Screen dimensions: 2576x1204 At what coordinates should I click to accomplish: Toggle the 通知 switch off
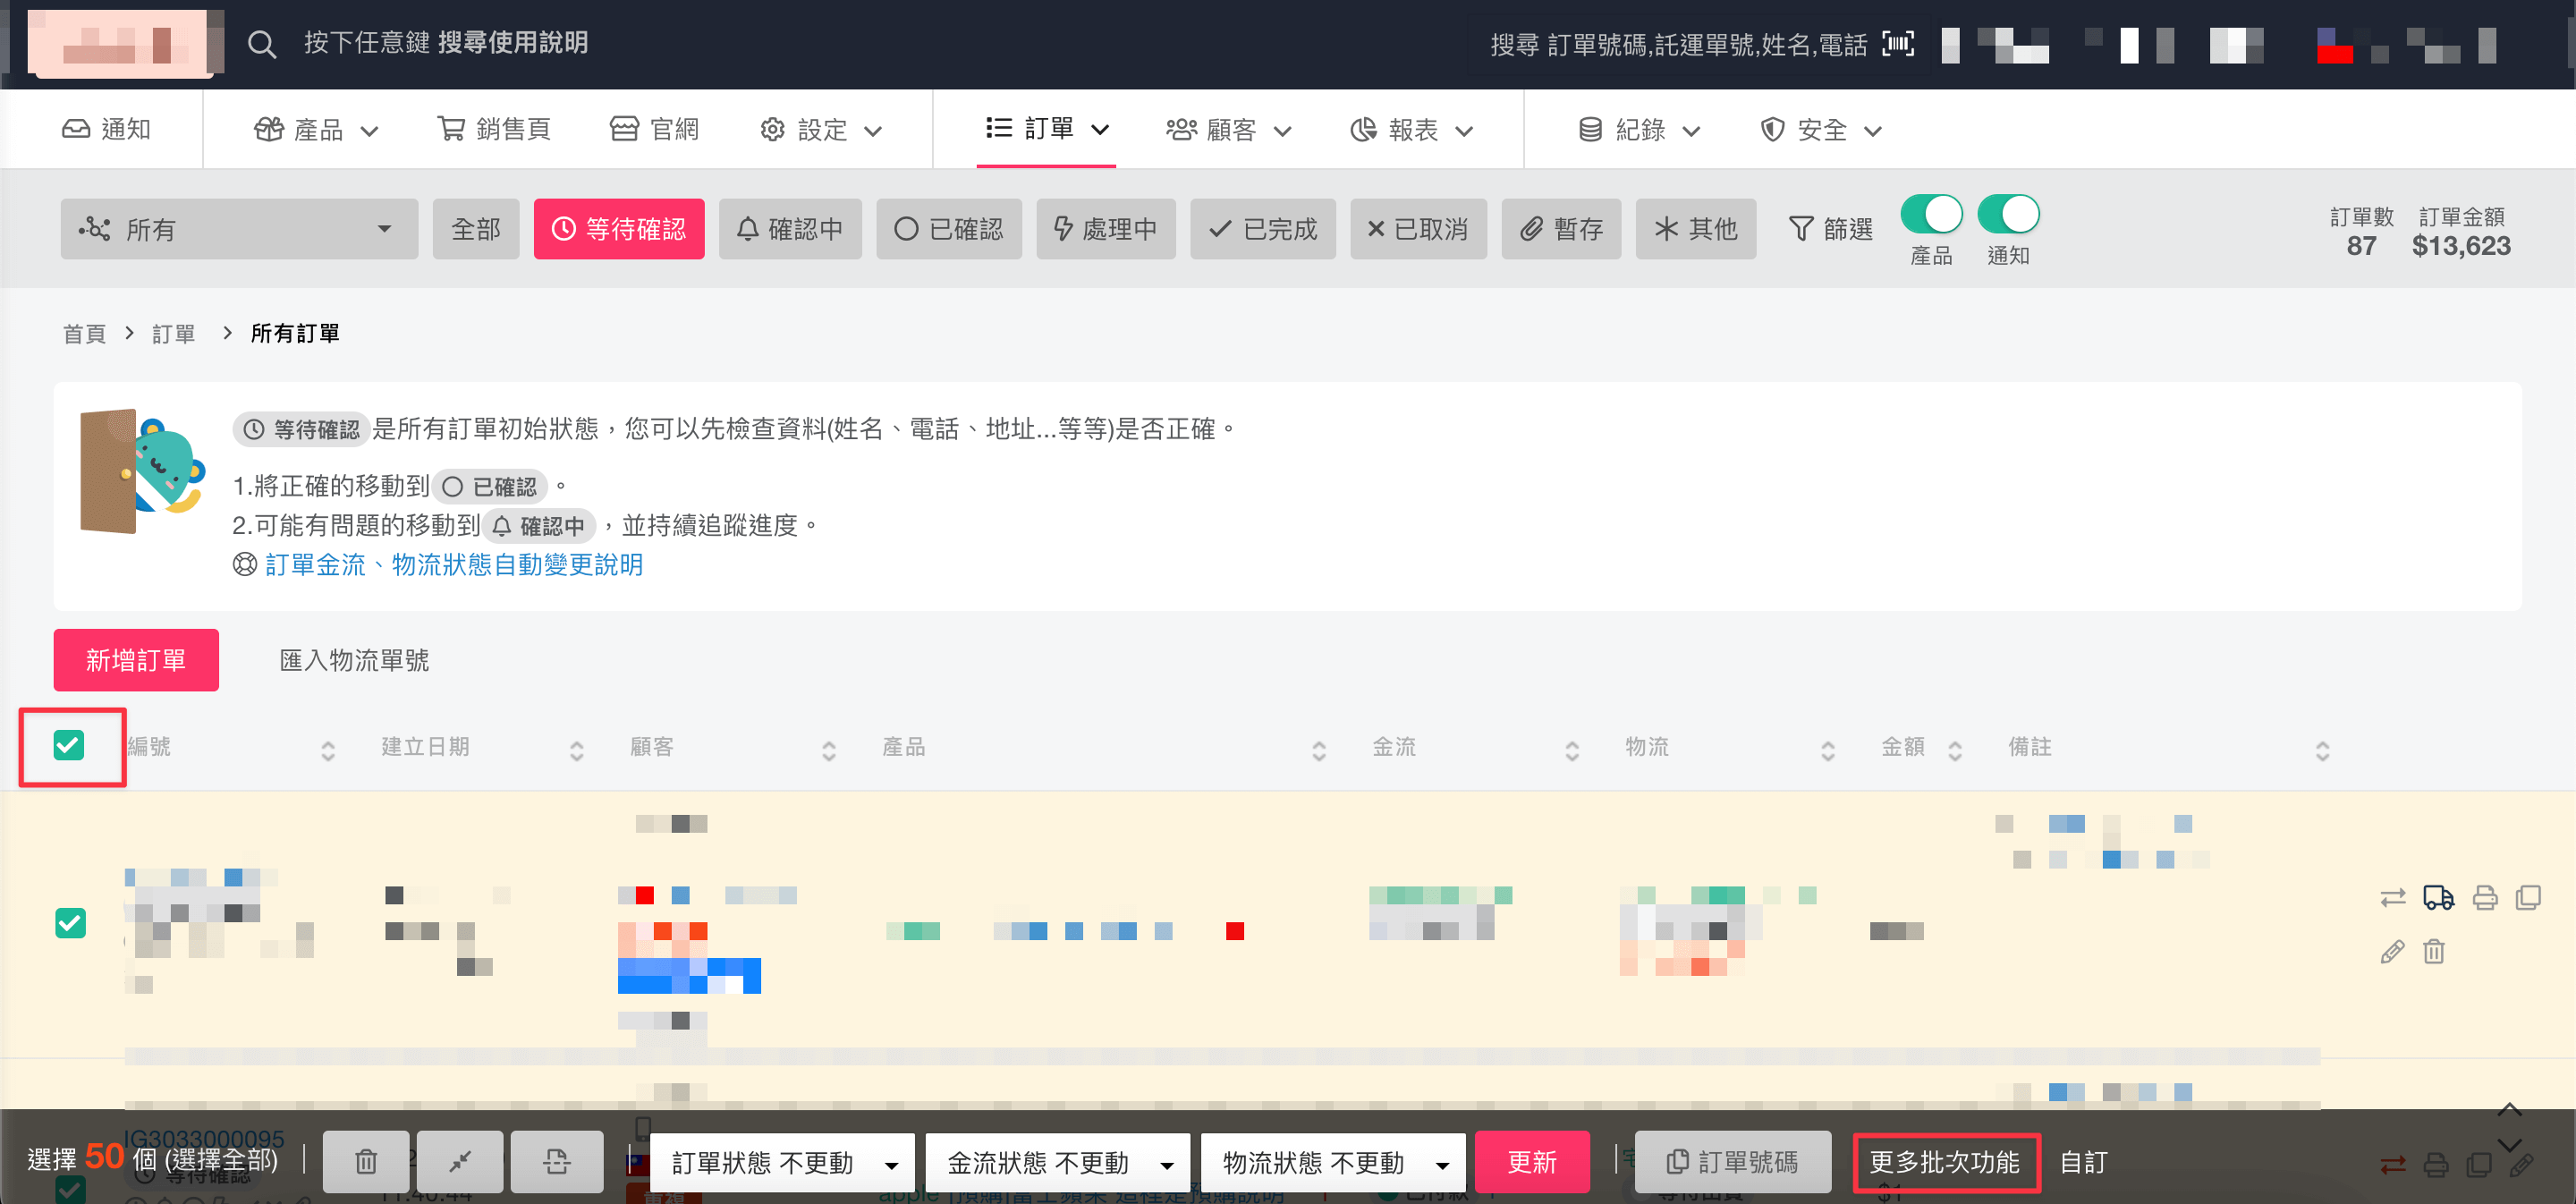pyautogui.click(x=2008, y=214)
